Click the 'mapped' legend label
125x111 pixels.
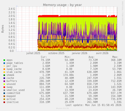[x=11, y=96]
